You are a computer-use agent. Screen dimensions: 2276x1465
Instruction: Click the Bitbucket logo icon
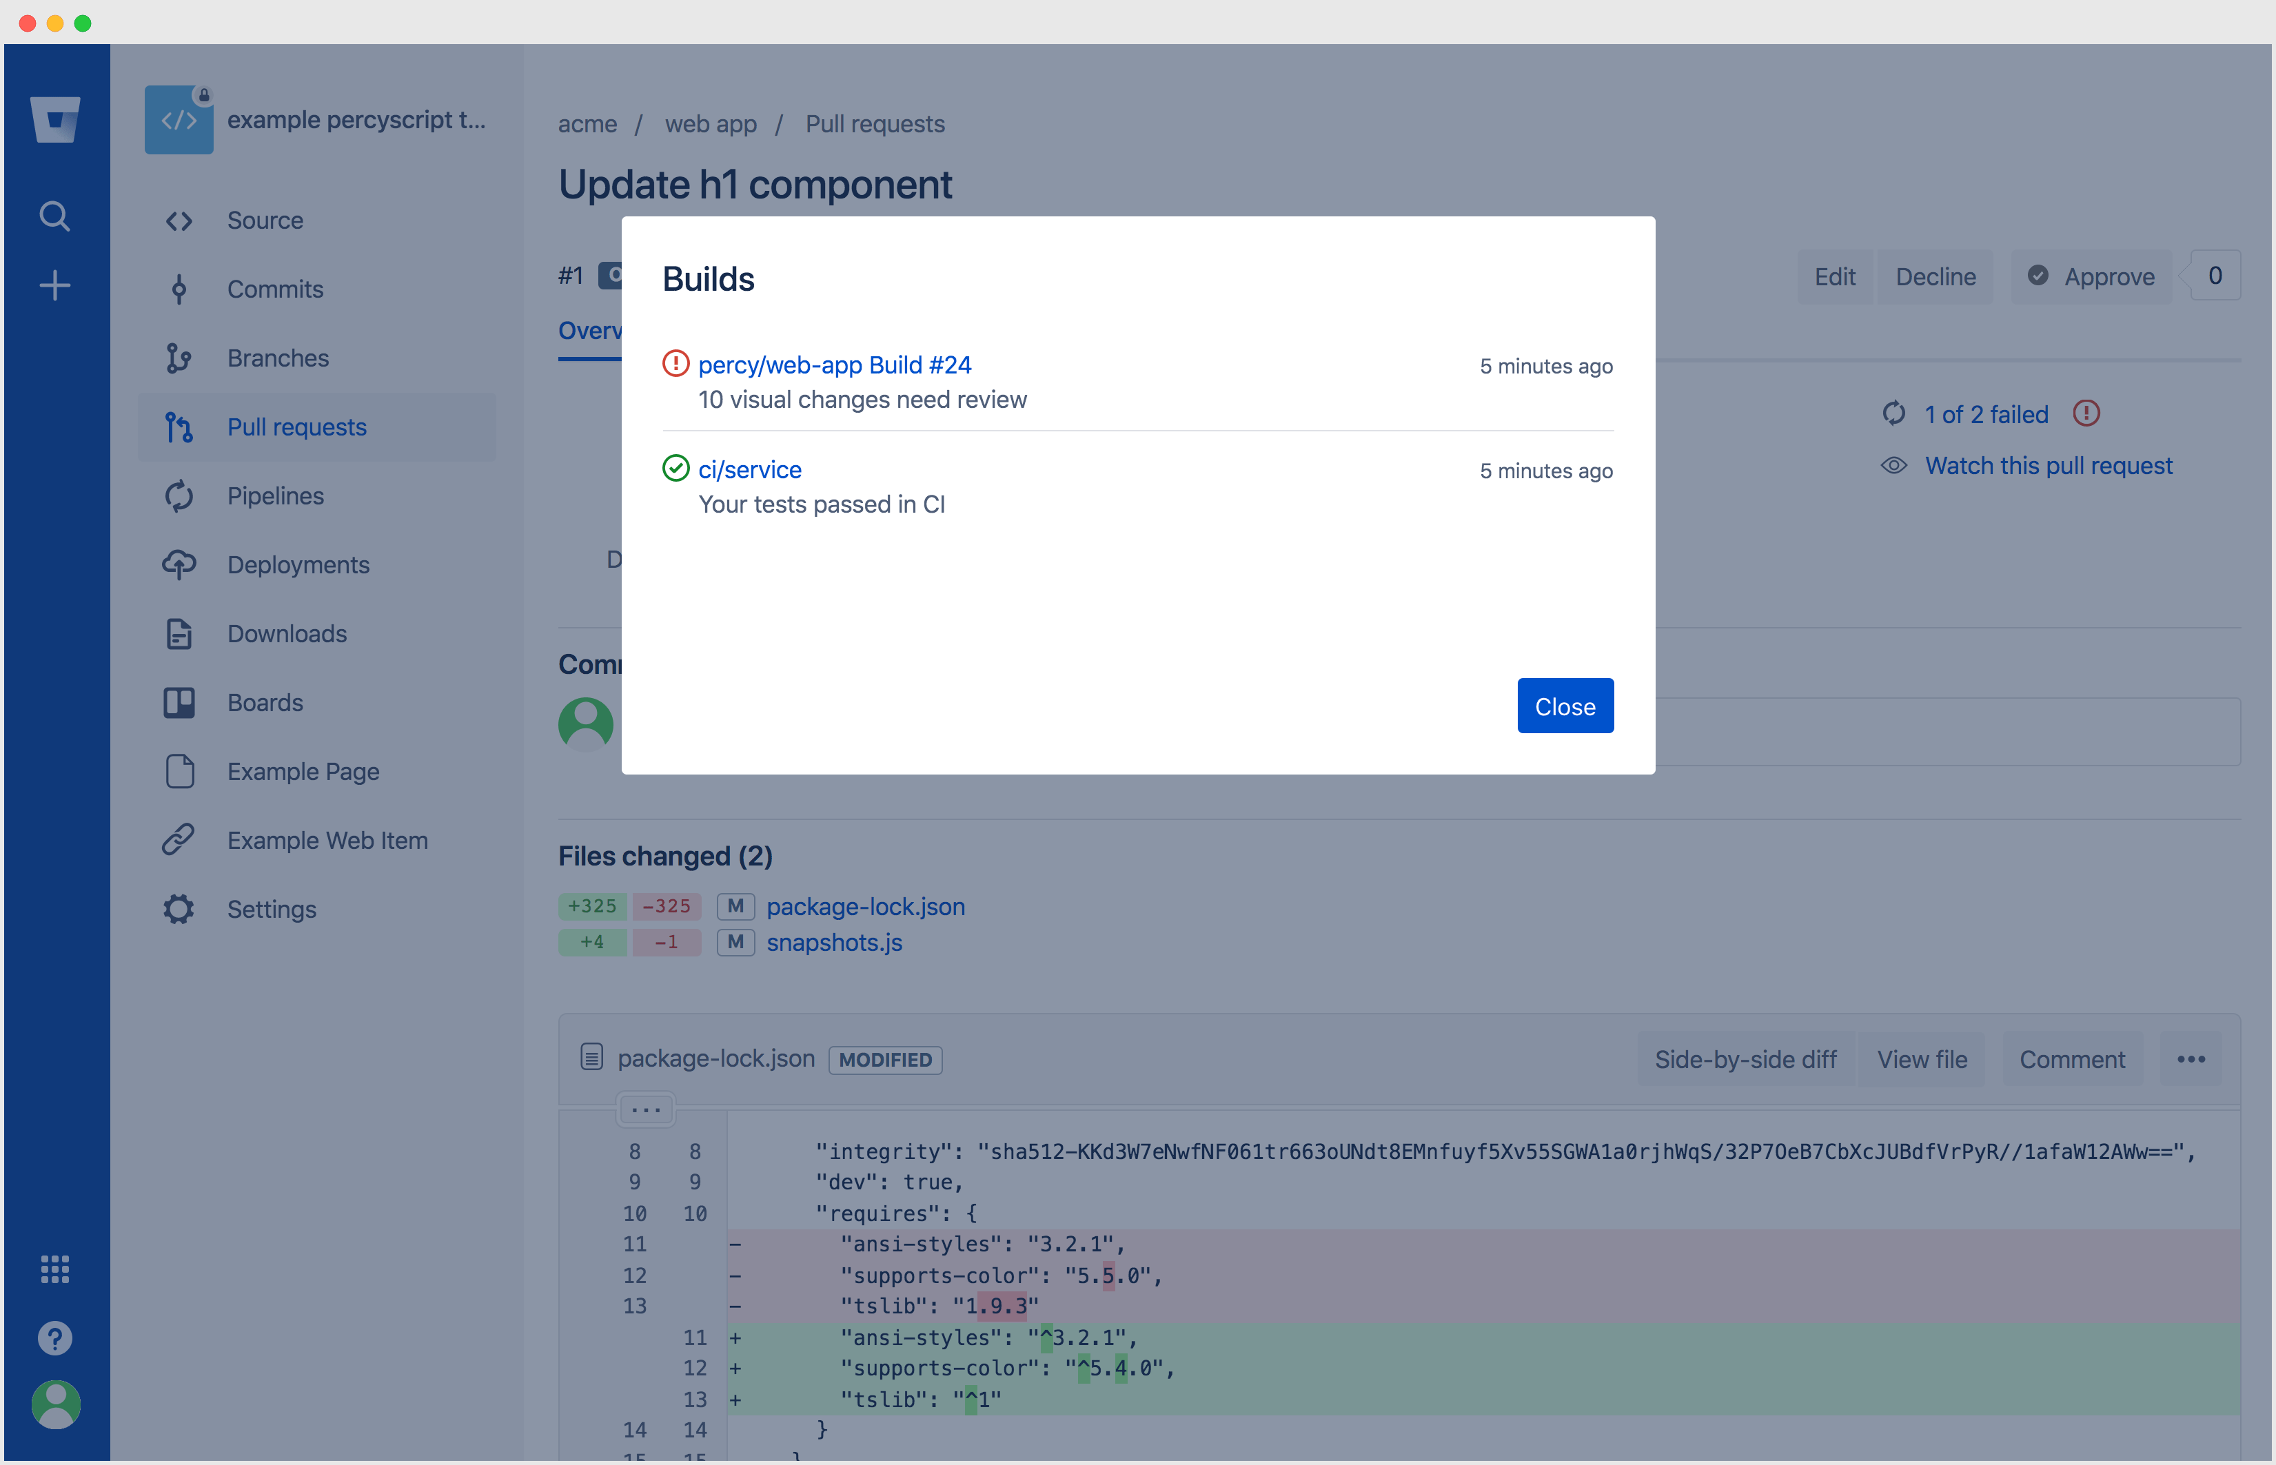pos(55,119)
